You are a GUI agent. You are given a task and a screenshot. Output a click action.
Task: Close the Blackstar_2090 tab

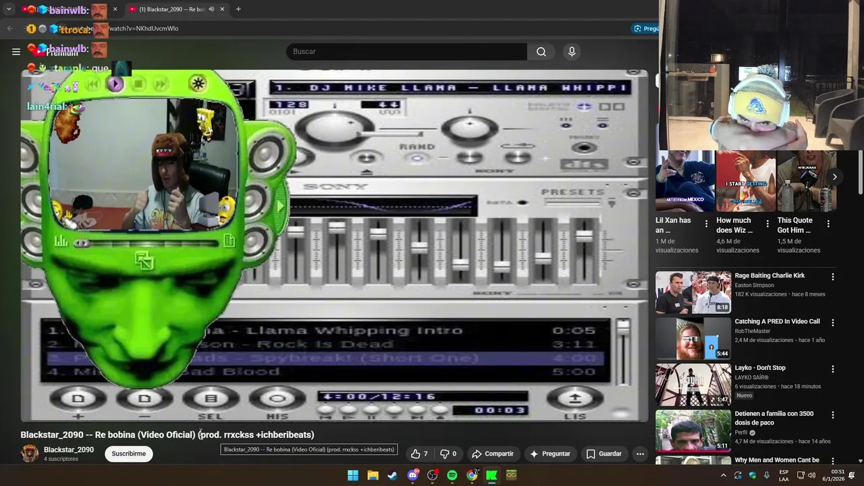click(222, 9)
